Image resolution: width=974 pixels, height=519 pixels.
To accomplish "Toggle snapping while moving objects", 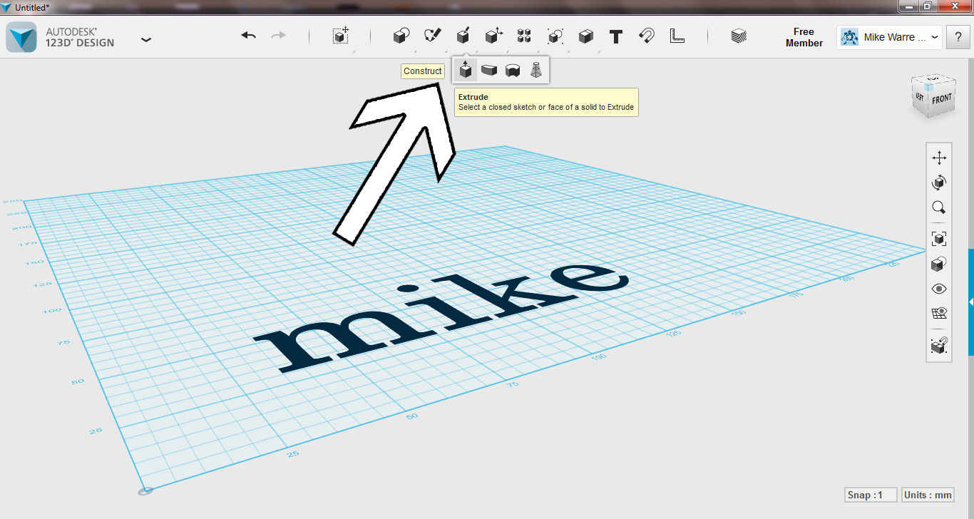I will click(939, 345).
